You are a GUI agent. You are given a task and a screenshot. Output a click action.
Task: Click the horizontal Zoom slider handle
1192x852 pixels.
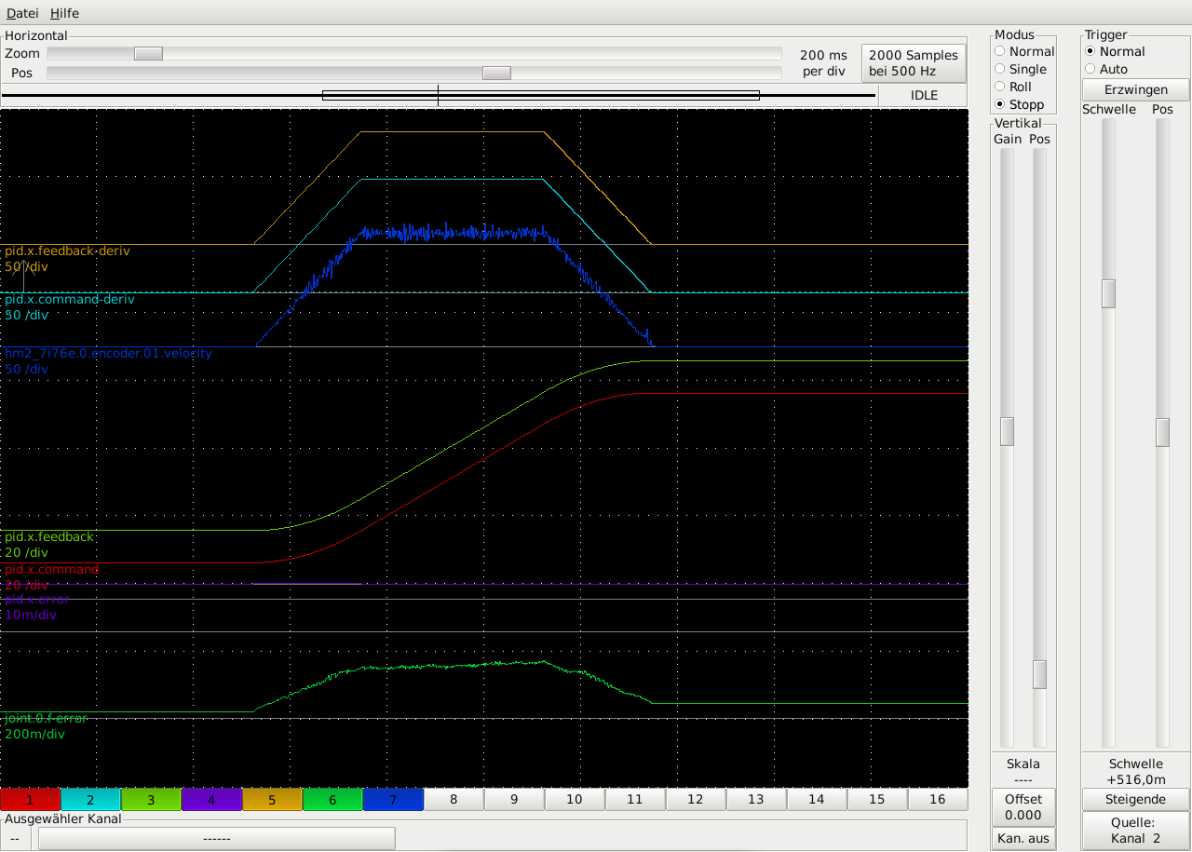148,54
